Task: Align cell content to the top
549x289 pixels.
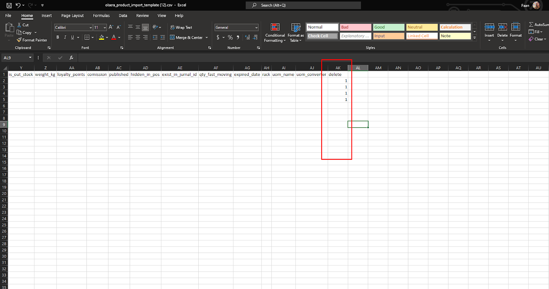Action: coord(130,27)
